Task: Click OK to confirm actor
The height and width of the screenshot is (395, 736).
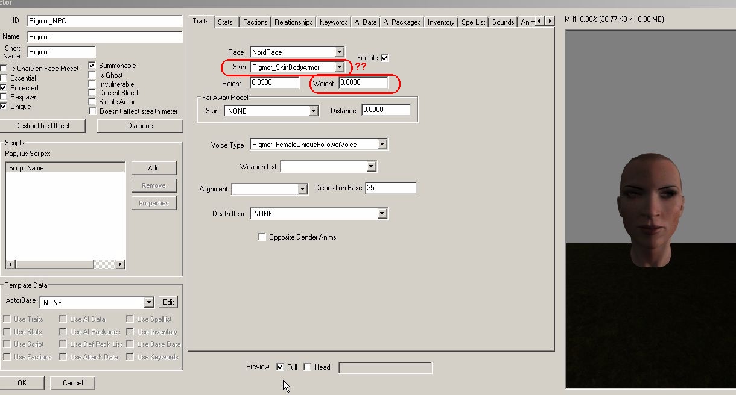Action: click(x=22, y=383)
